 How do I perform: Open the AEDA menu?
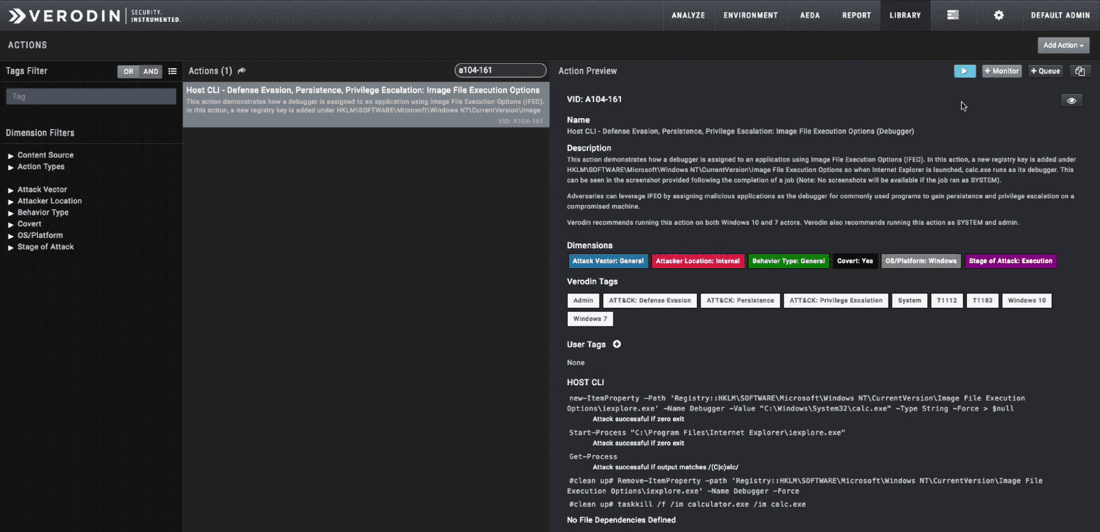tap(810, 15)
